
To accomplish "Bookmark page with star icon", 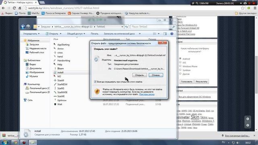I will (x=243, y=8).
